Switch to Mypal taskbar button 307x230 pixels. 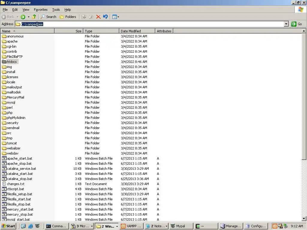tap(181, 226)
